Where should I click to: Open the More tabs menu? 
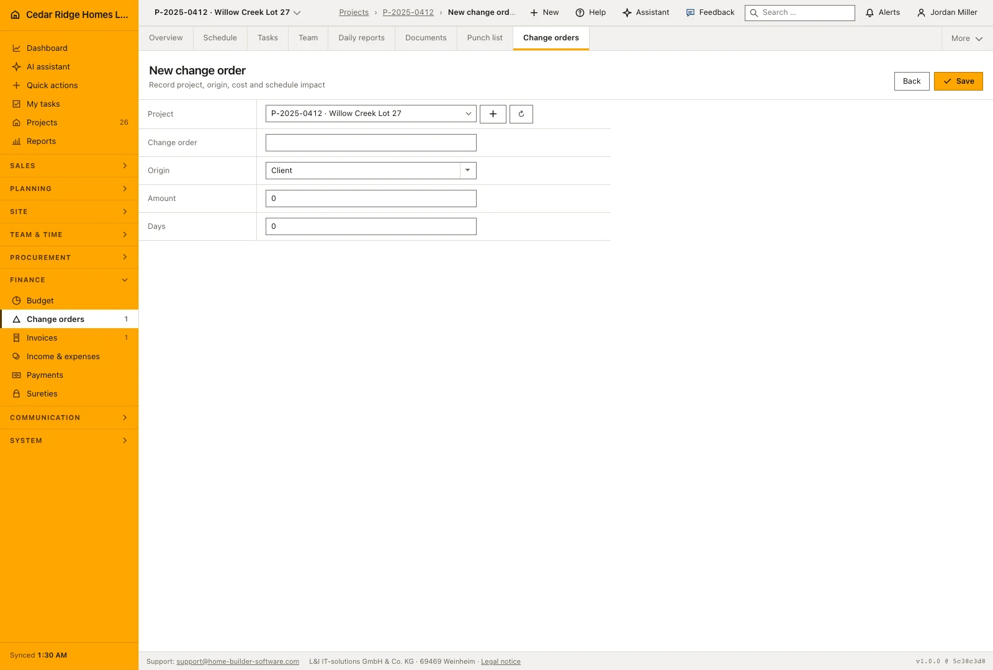(x=966, y=38)
